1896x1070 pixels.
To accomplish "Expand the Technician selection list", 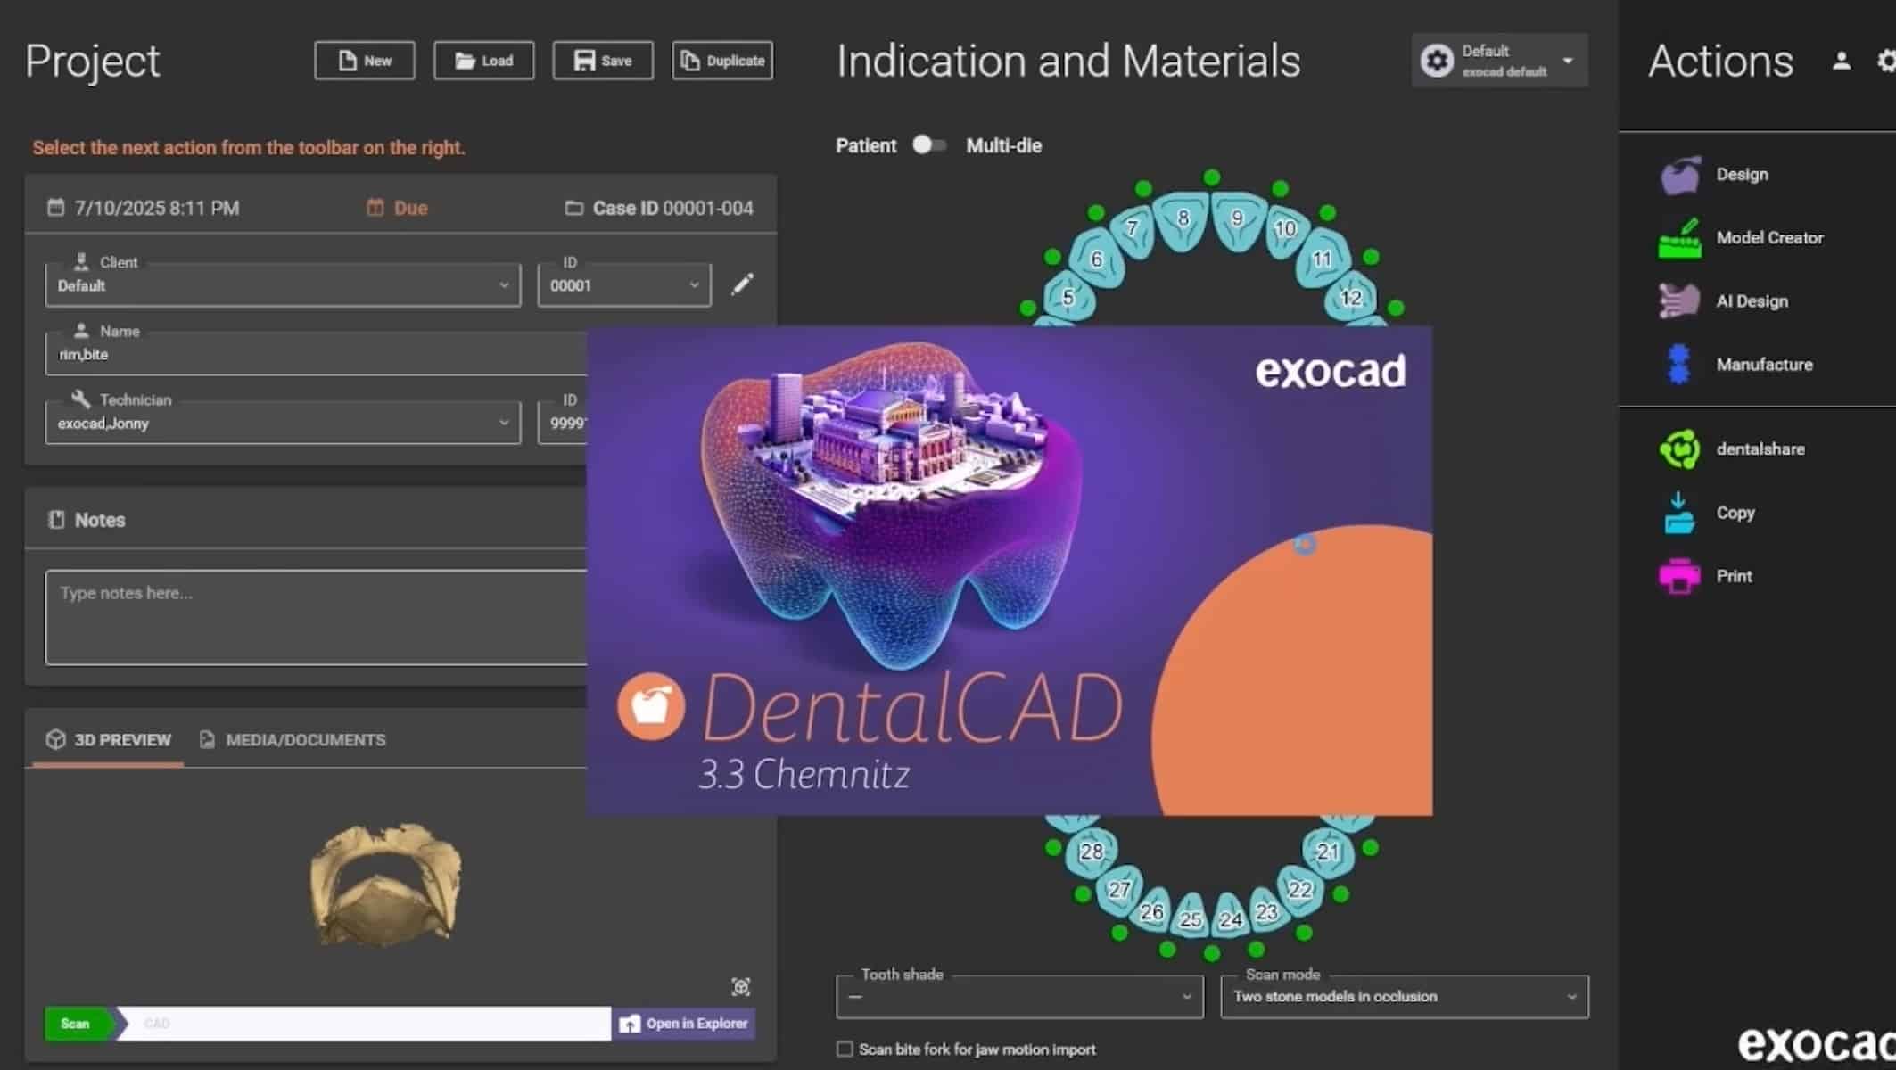I will (x=502, y=423).
